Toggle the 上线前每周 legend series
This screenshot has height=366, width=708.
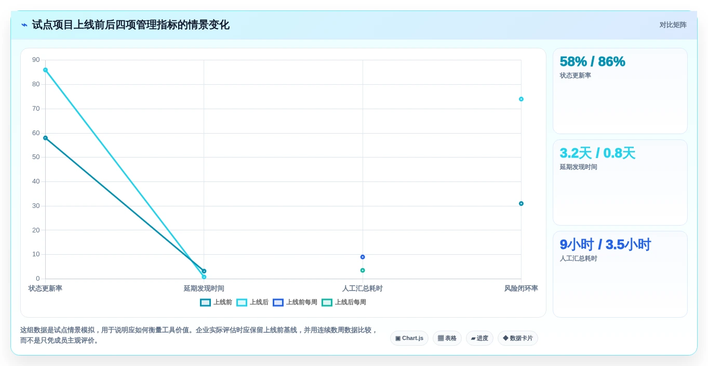tap(295, 302)
